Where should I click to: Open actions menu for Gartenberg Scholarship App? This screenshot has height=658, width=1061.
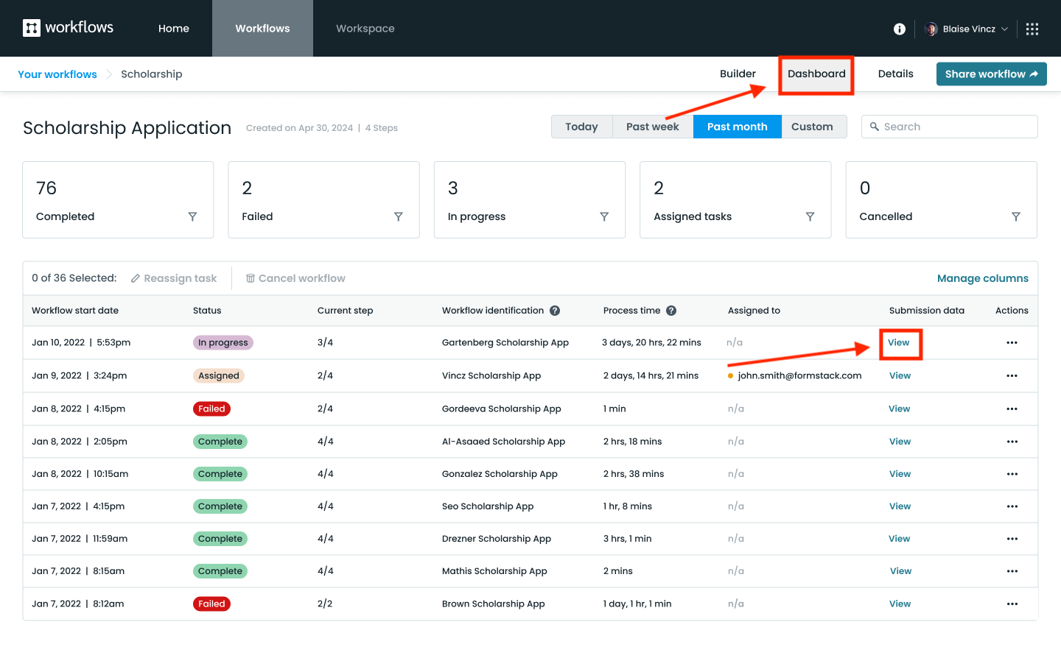pyautogui.click(x=1012, y=343)
